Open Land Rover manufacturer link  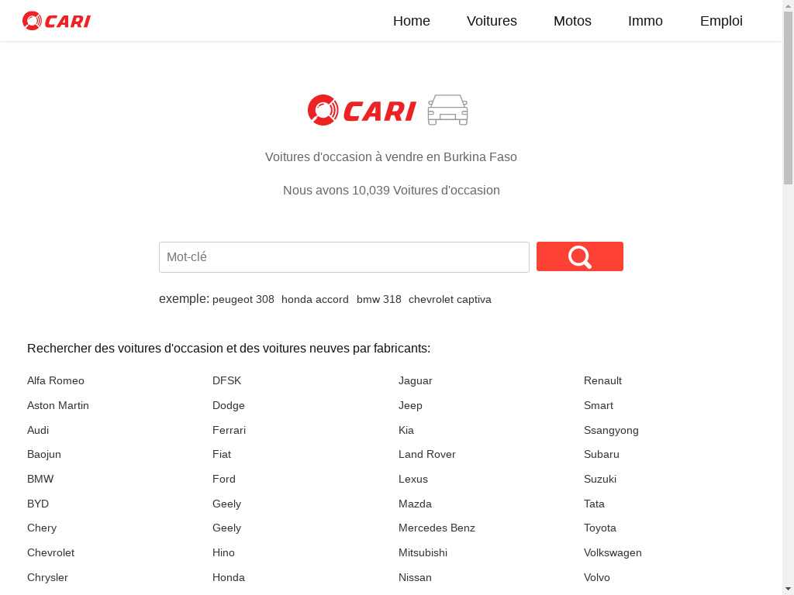pyautogui.click(x=427, y=454)
